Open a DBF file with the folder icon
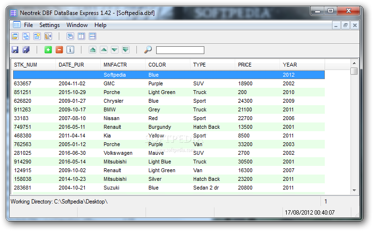 pyautogui.click(x=15, y=36)
